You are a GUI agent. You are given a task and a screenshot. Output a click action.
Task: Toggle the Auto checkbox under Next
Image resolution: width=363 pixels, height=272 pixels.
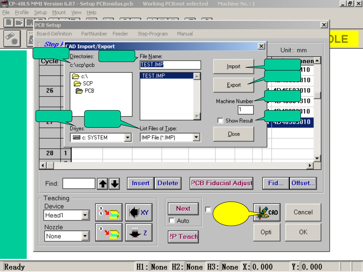[172, 221]
